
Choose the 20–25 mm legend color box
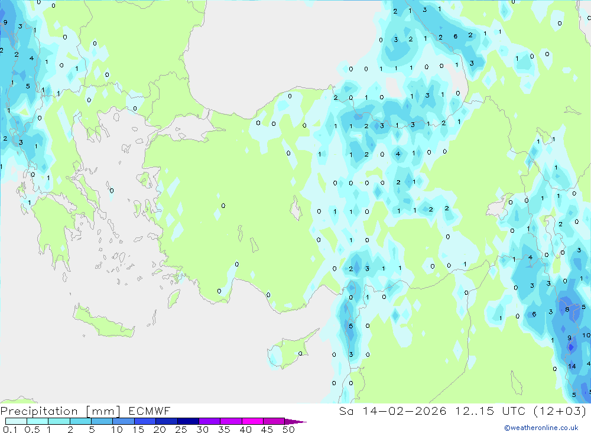click(166, 421)
